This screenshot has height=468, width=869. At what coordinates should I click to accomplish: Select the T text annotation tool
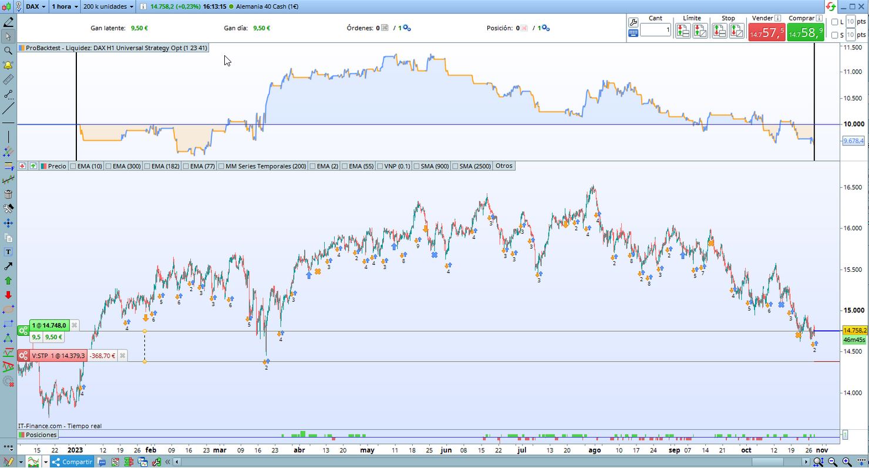[8, 252]
